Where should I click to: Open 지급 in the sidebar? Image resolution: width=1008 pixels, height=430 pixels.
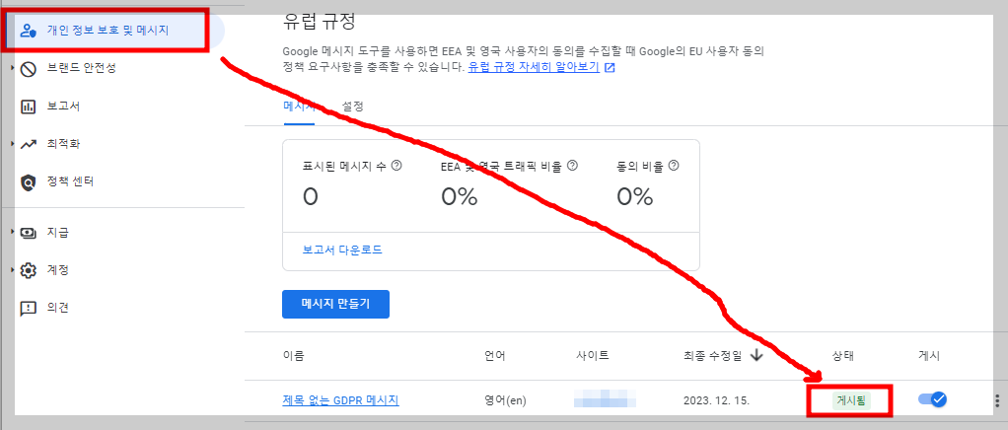click(57, 232)
